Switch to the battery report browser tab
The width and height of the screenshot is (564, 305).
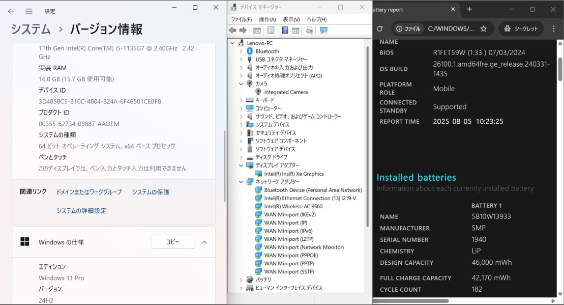[x=407, y=9]
